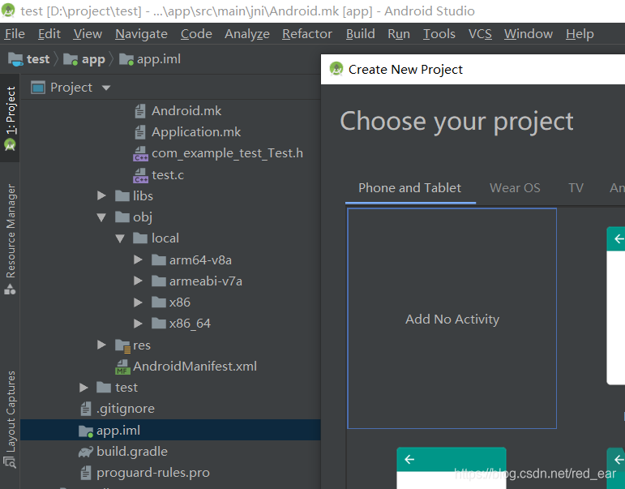
Task: Select AndroidManifest.xml in the tree
Action: (195, 367)
